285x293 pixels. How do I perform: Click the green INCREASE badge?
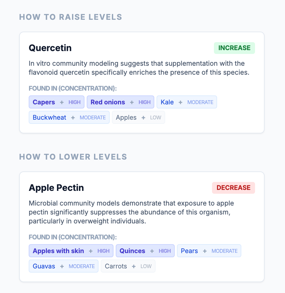pyautogui.click(x=234, y=48)
